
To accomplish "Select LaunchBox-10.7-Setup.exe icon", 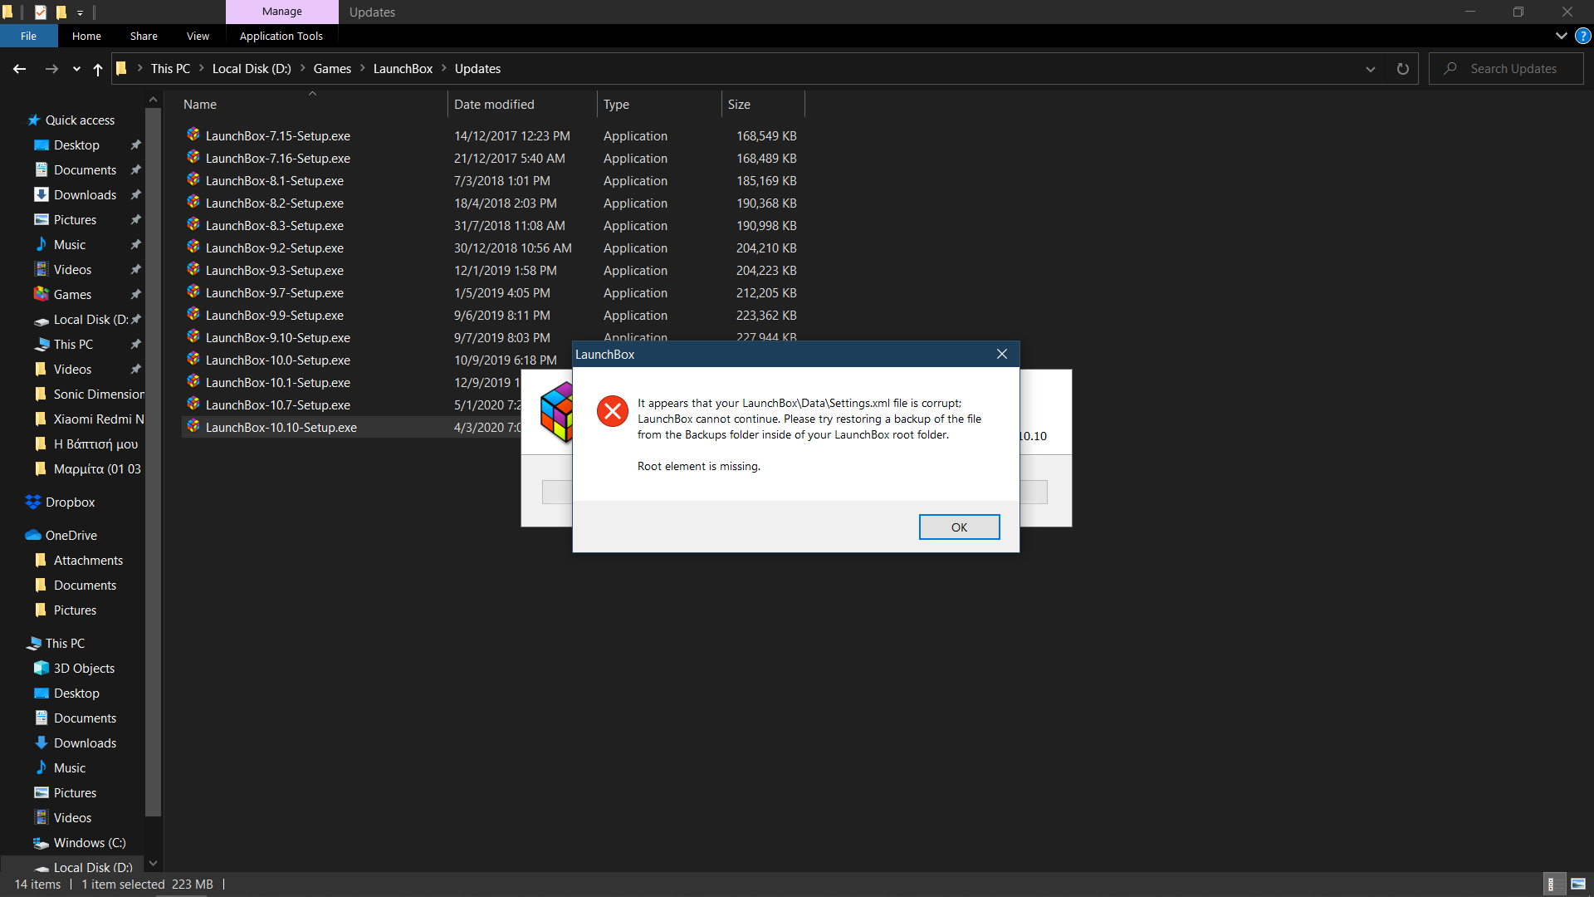I will pos(193,404).
